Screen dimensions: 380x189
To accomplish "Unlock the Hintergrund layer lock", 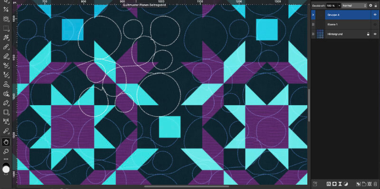I will point(368,34).
